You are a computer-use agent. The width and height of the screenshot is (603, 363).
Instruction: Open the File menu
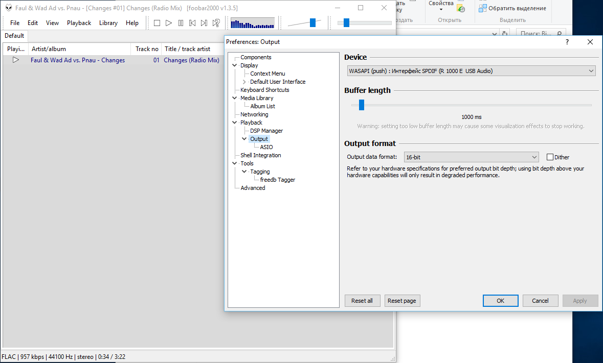(x=15, y=22)
